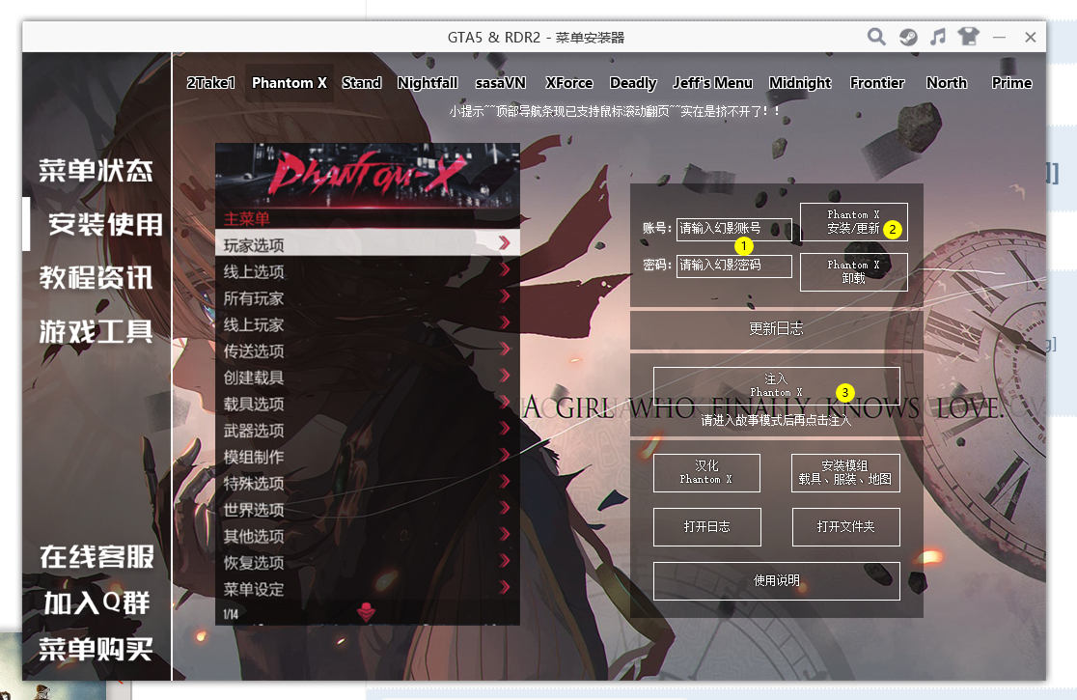Click the 账号 account input field

point(733,229)
